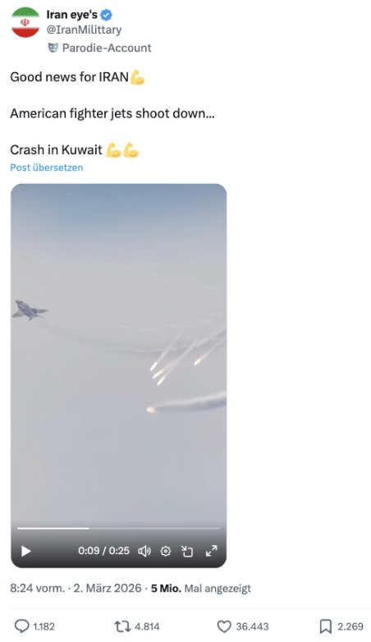The width and height of the screenshot is (371, 642).
Task: Open the Iran eye's profile name
Action: point(71,15)
